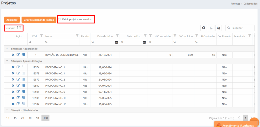
Task: Open the Referência column filter icon
Action: point(250,35)
